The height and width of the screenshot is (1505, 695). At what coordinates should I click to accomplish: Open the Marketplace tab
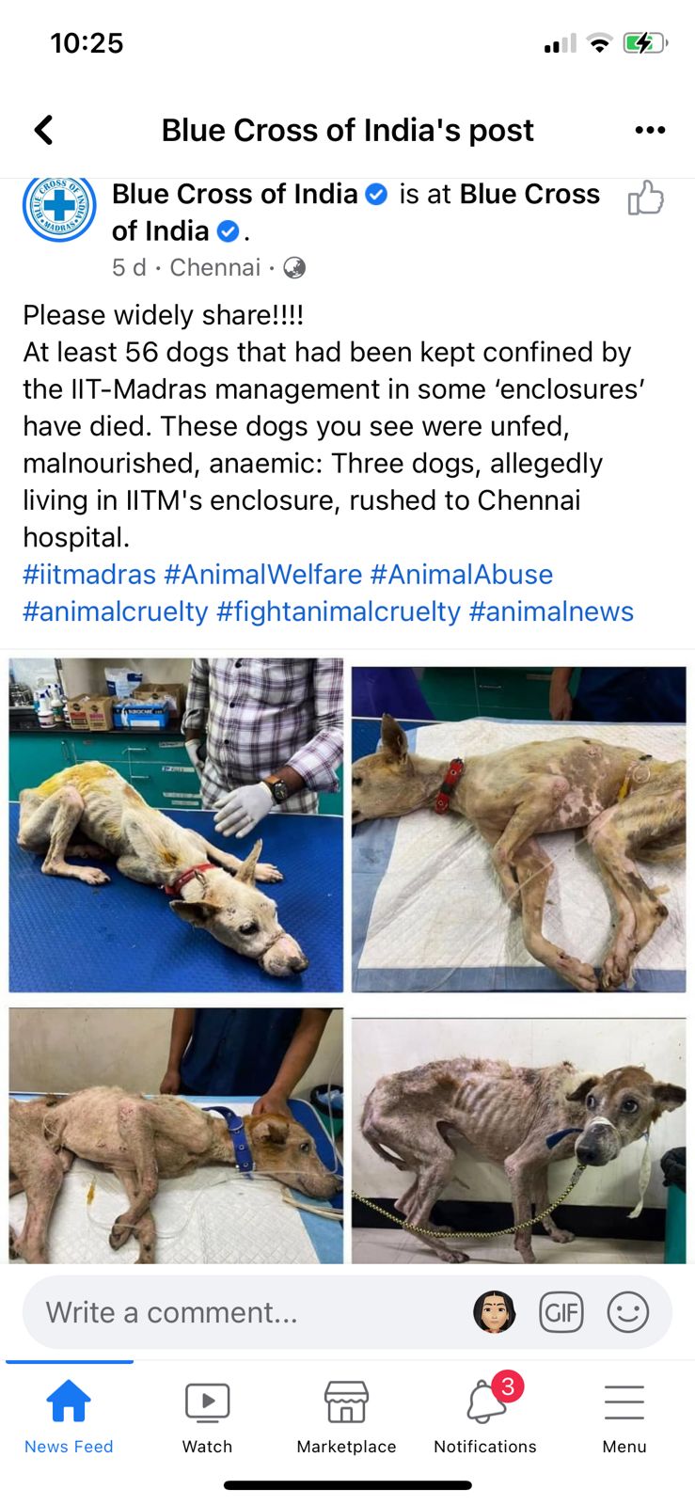346,1415
